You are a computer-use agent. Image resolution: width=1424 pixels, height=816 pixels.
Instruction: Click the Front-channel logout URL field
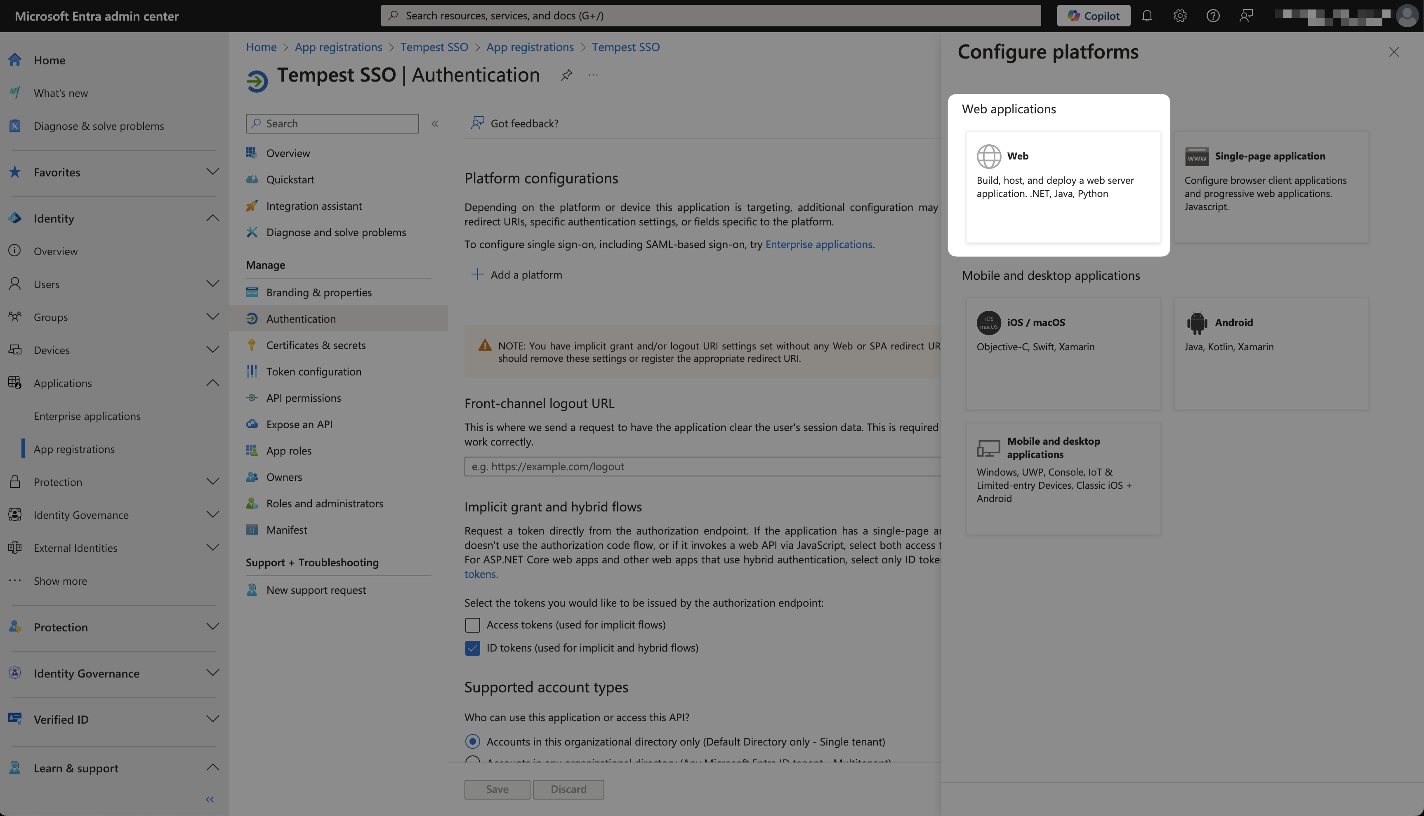tap(701, 466)
